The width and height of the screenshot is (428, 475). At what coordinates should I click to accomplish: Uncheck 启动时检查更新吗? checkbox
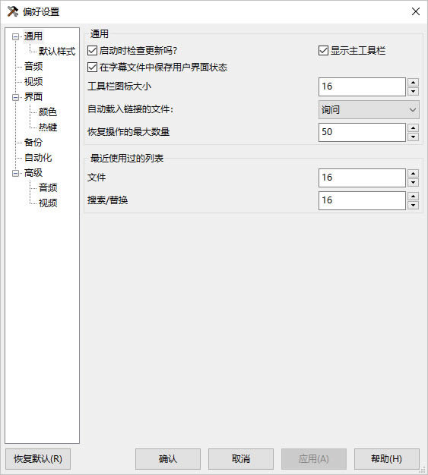[x=92, y=50]
